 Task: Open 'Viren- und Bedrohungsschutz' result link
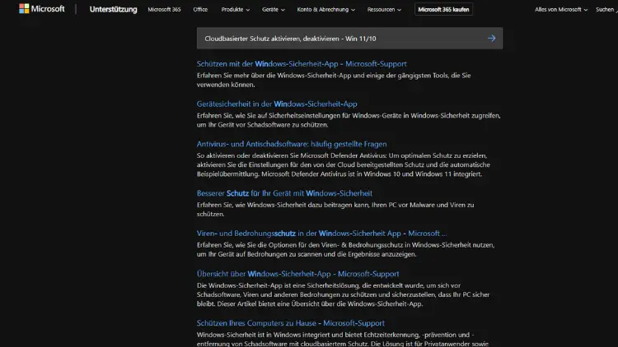click(x=321, y=234)
